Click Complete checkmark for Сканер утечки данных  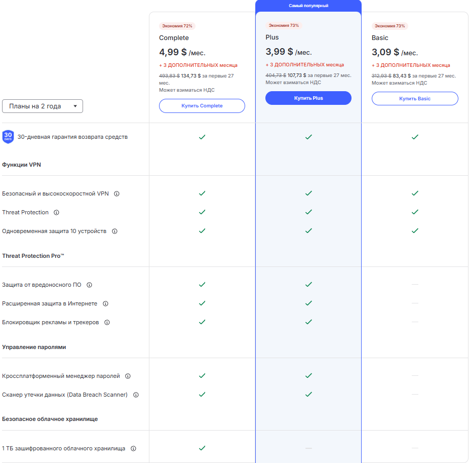[202, 395]
